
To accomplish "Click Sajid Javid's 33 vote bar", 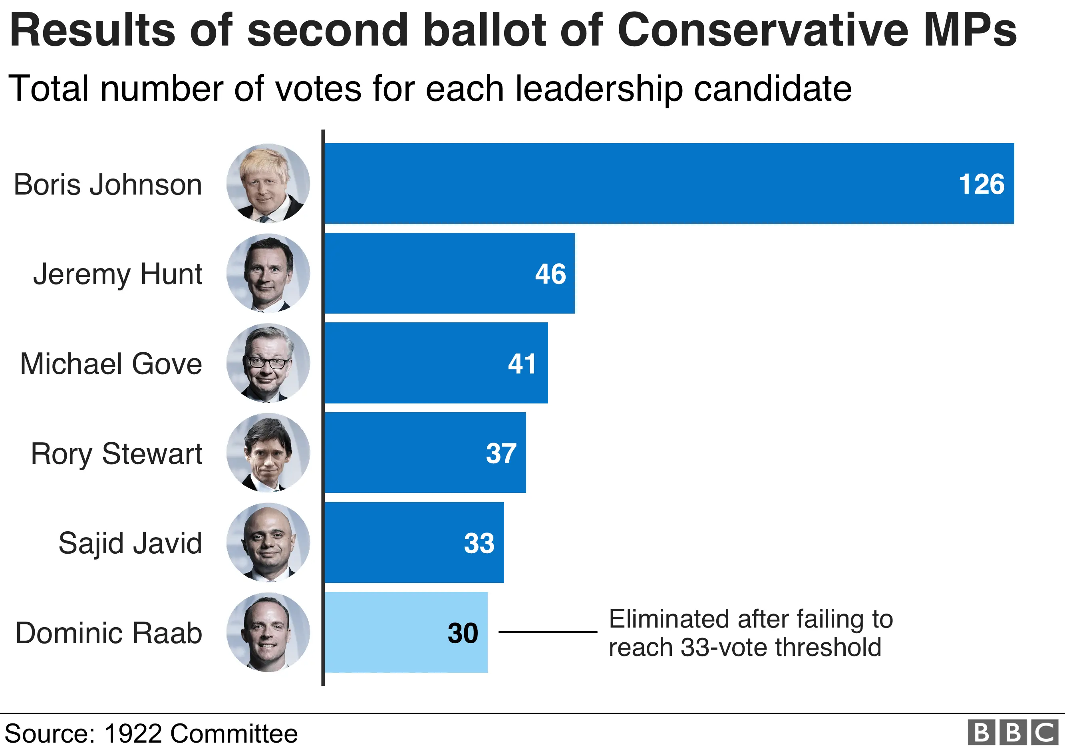I will tap(414, 542).
